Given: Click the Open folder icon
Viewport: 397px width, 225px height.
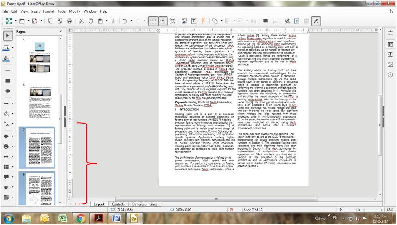Looking at the screenshot, I should pyautogui.click(x=22, y=21).
